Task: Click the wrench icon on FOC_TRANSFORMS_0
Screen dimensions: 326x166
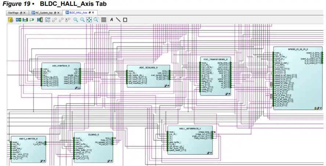Action: point(227,94)
